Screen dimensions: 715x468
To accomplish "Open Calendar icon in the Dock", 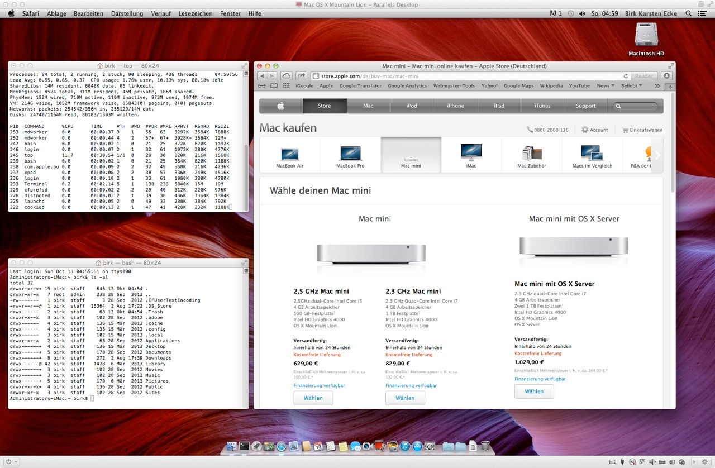I will pyautogui.click(x=318, y=446).
